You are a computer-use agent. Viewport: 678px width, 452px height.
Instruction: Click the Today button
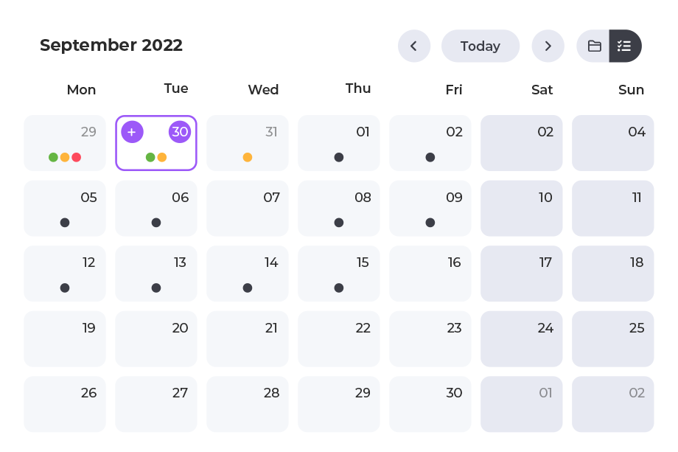(x=480, y=46)
